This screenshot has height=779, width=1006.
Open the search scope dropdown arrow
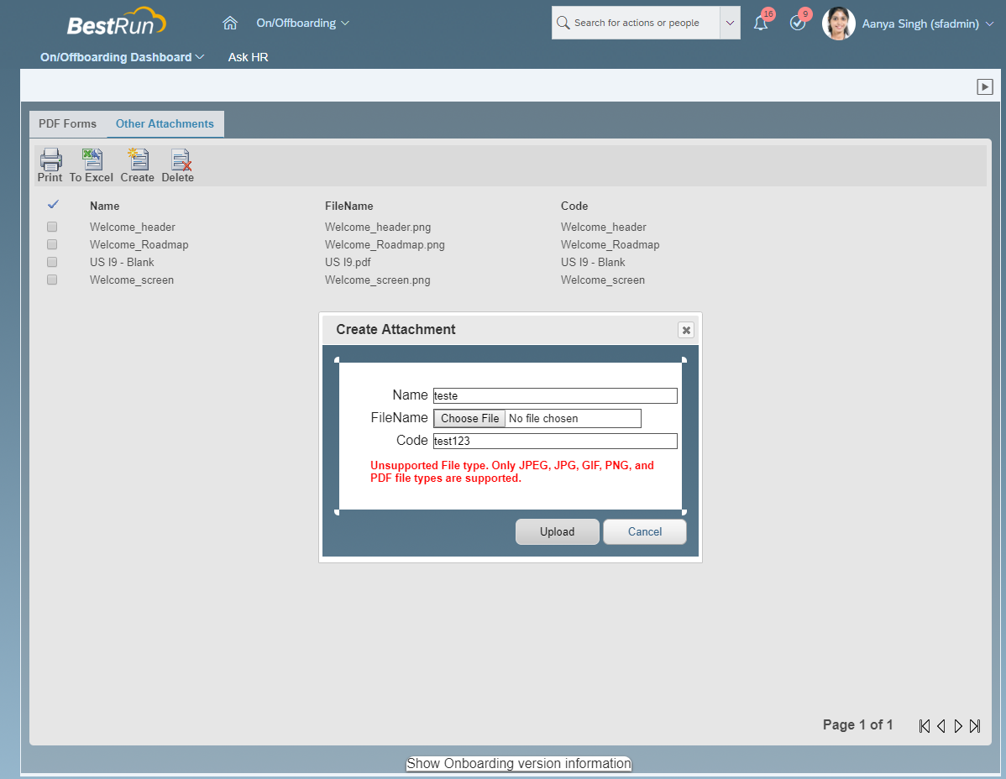pyautogui.click(x=730, y=23)
